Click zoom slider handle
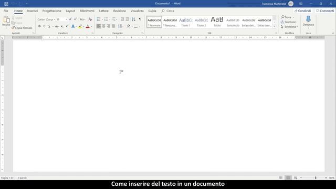 click(x=316, y=178)
